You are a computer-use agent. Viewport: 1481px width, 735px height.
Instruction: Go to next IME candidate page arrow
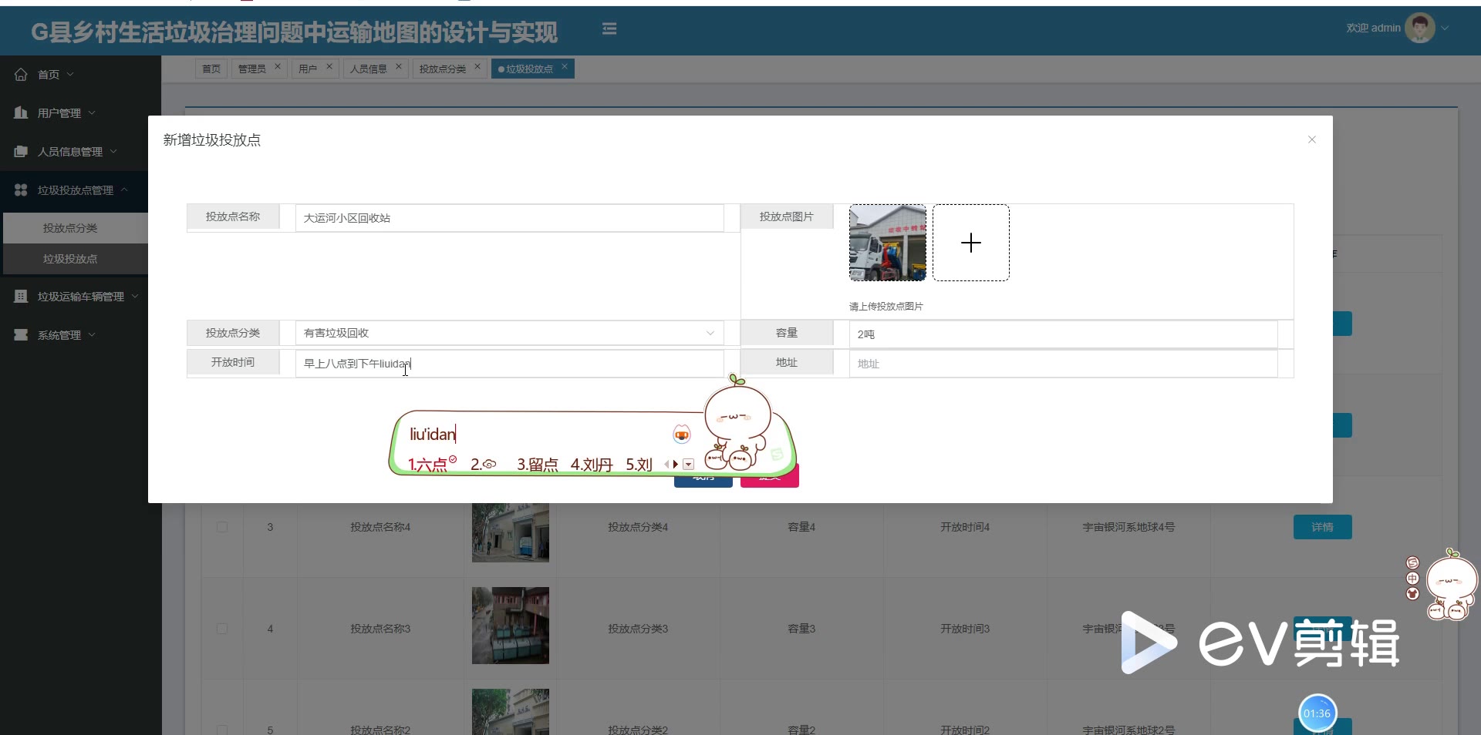[x=676, y=465]
